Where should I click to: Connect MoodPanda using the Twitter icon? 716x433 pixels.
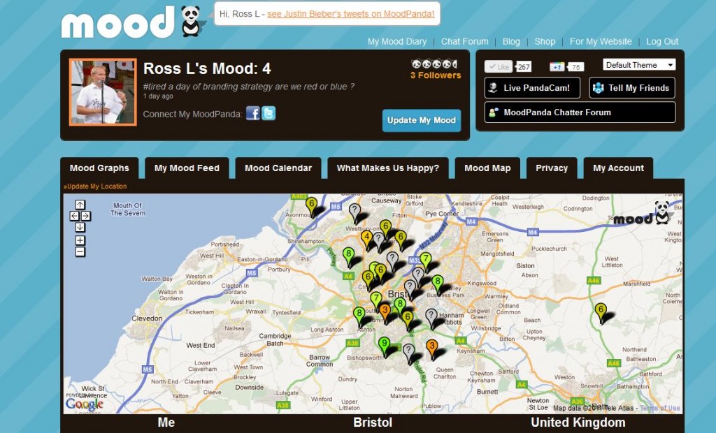(268, 113)
